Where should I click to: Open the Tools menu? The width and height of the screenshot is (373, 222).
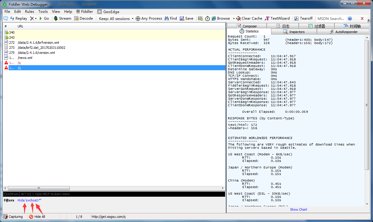[x=43, y=12]
